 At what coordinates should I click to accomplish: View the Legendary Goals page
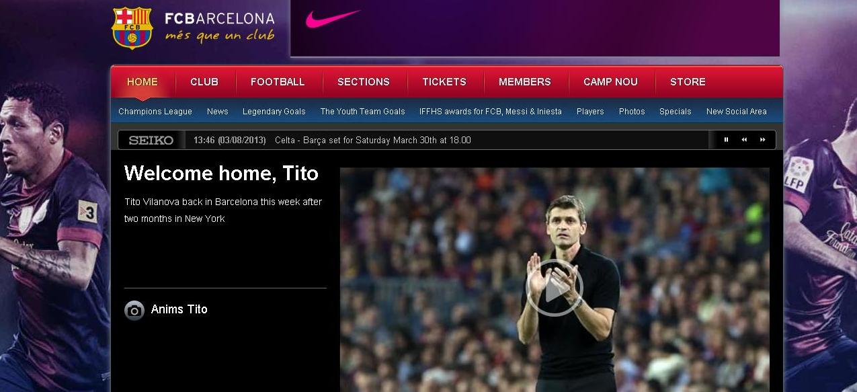274,112
